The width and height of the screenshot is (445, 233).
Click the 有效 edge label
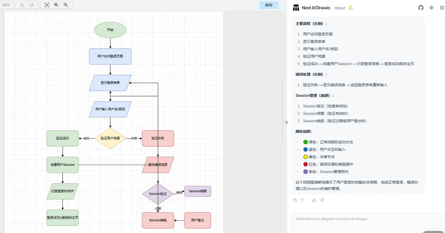pyautogui.click(x=179, y=193)
